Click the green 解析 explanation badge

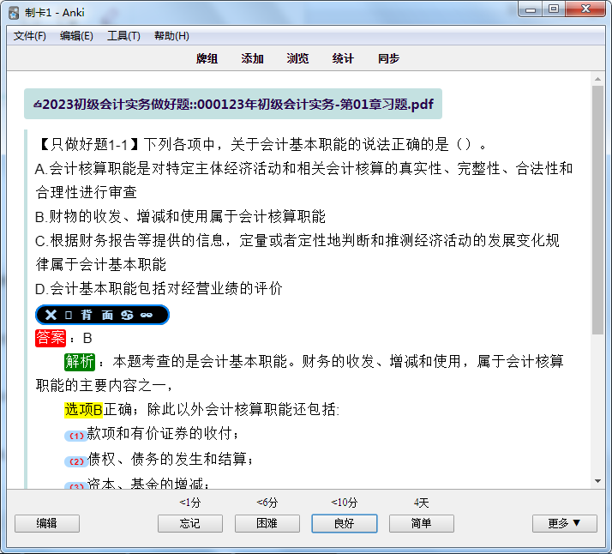point(80,362)
